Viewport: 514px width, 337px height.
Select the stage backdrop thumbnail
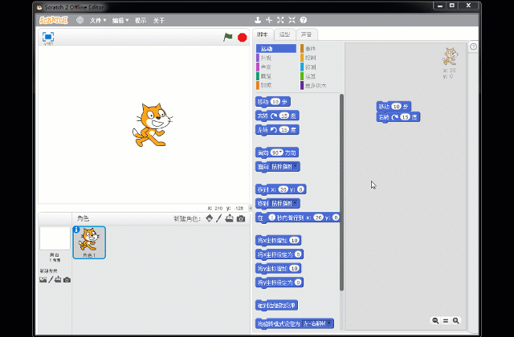pyautogui.click(x=55, y=238)
